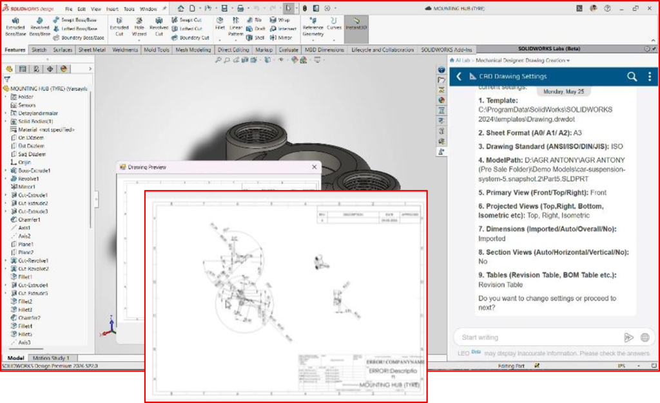This screenshot has width=660, height=403.
Task: Switch to the Evaluate tab
Action: click(288, 50)
